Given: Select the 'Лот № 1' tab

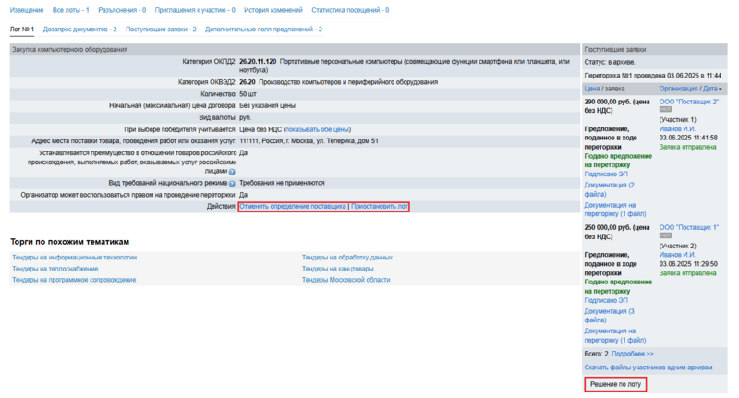Looking at the screenshot, I should tap(22, 30).
